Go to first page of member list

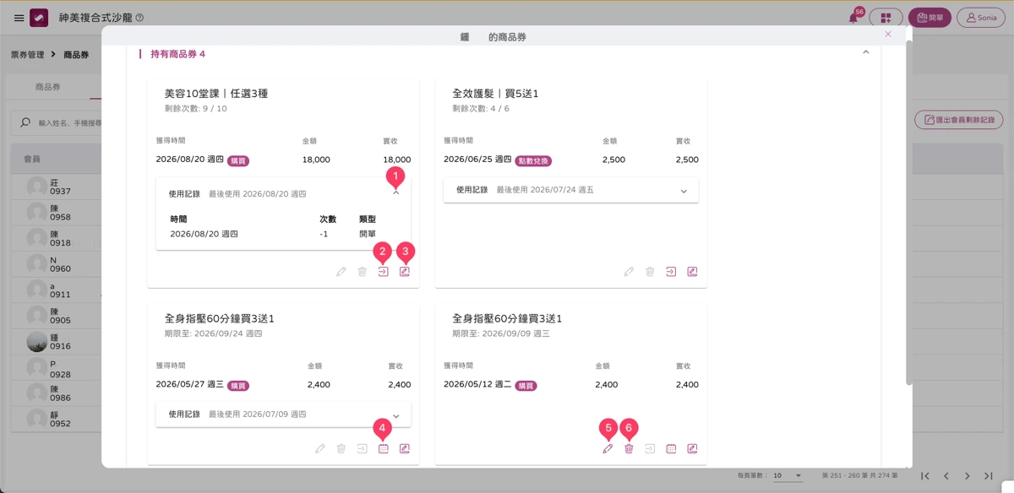pyautogui.click(x=925, y=476)
